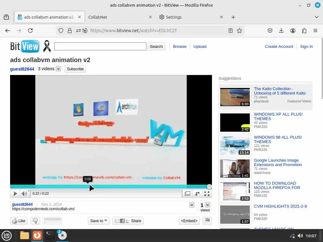323x242 pixels.
Task: Click the site padlock security icon
Action: [x=70, y=31]
